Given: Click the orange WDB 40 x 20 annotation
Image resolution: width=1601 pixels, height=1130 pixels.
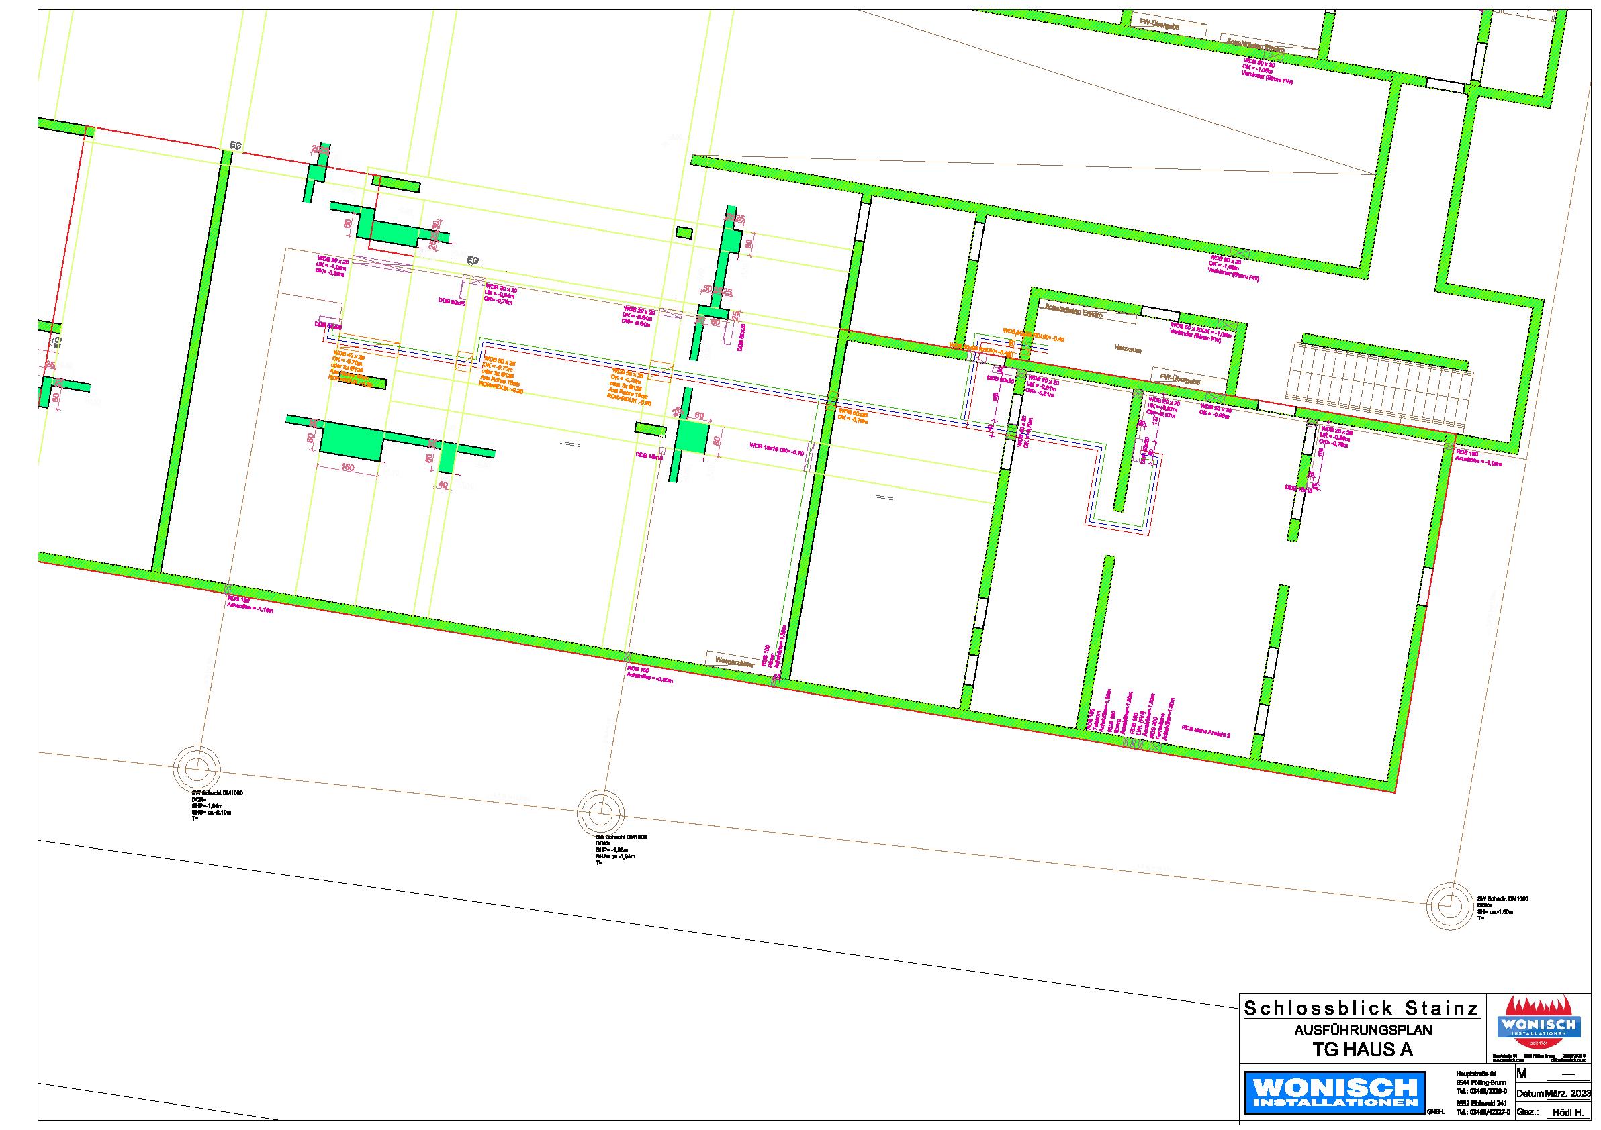Looking at the screenshot, I should click(349, 355).
